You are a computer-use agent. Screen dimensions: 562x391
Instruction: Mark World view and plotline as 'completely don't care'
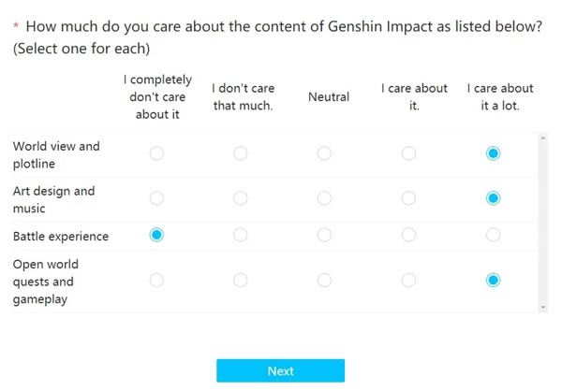(x=156, y=153)
